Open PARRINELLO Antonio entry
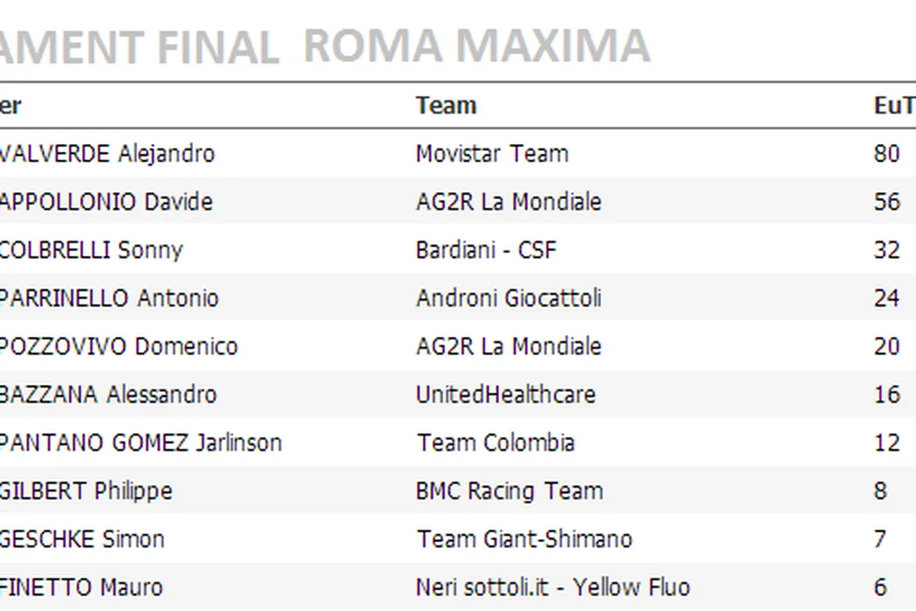This screenshot has height=611, width=916. coord(109,298)
